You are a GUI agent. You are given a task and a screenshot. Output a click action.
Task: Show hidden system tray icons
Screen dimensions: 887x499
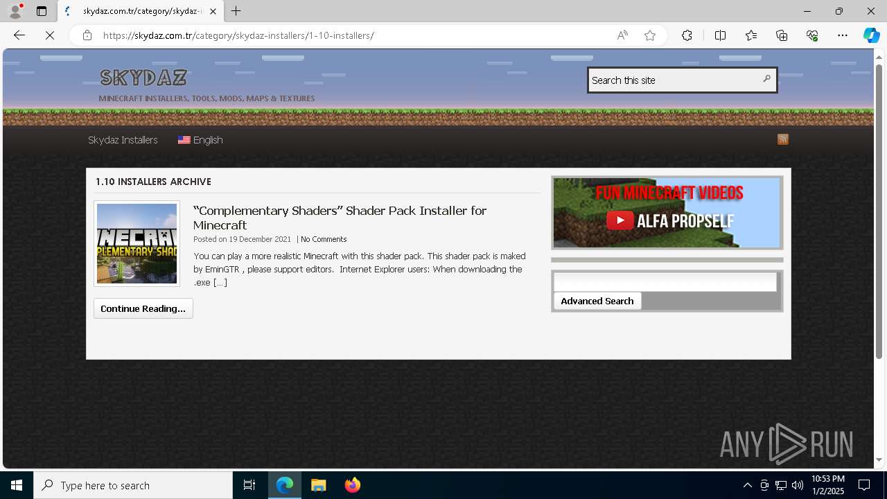[747, 485]
